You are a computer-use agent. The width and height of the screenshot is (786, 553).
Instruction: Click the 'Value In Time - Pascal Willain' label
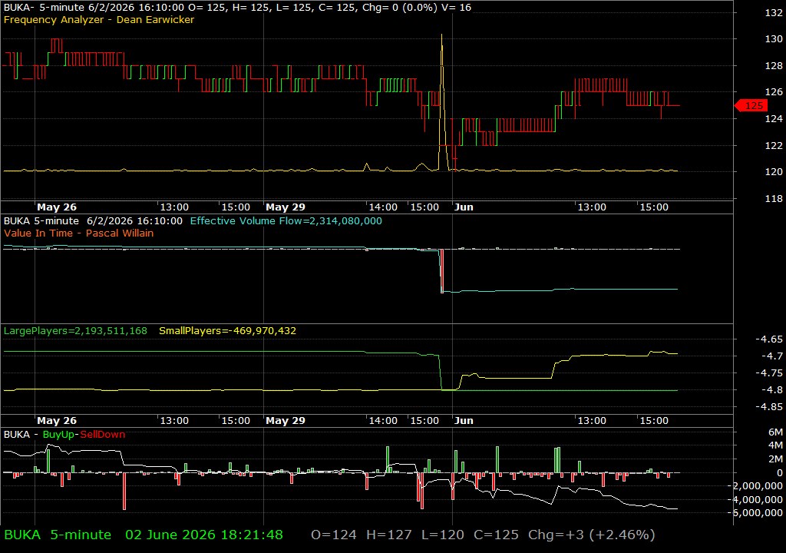(79, 233)
